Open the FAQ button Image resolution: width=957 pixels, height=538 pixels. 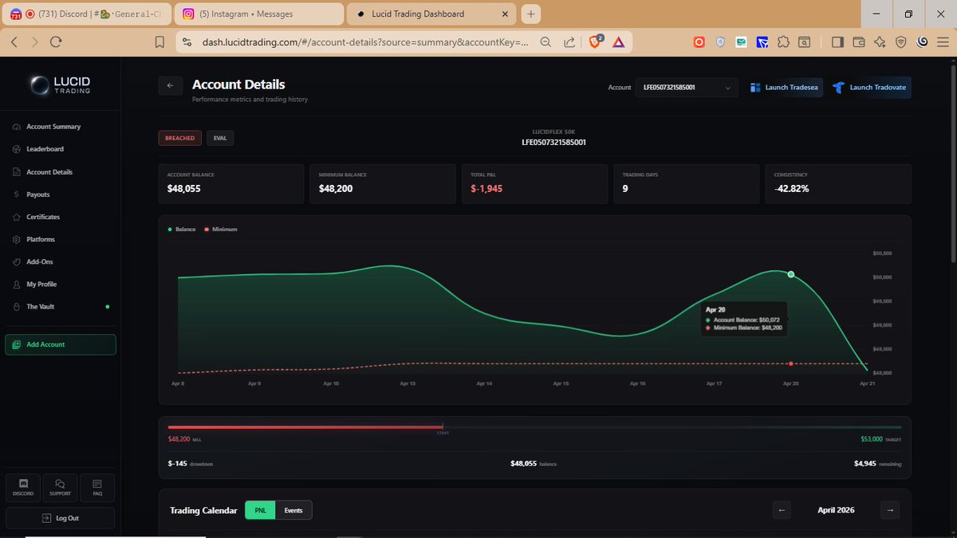(x=97, y=487)
